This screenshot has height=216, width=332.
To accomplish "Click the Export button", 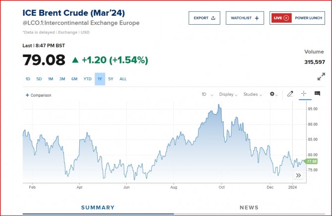I will coord(204,18).
